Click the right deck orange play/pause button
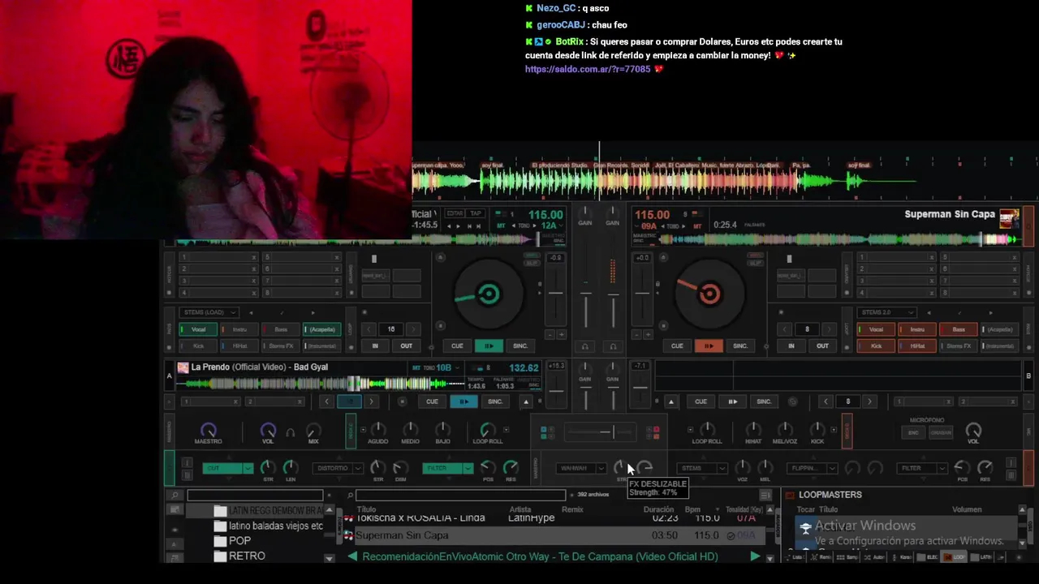1039x584 pixels. [x=709, y=346]
